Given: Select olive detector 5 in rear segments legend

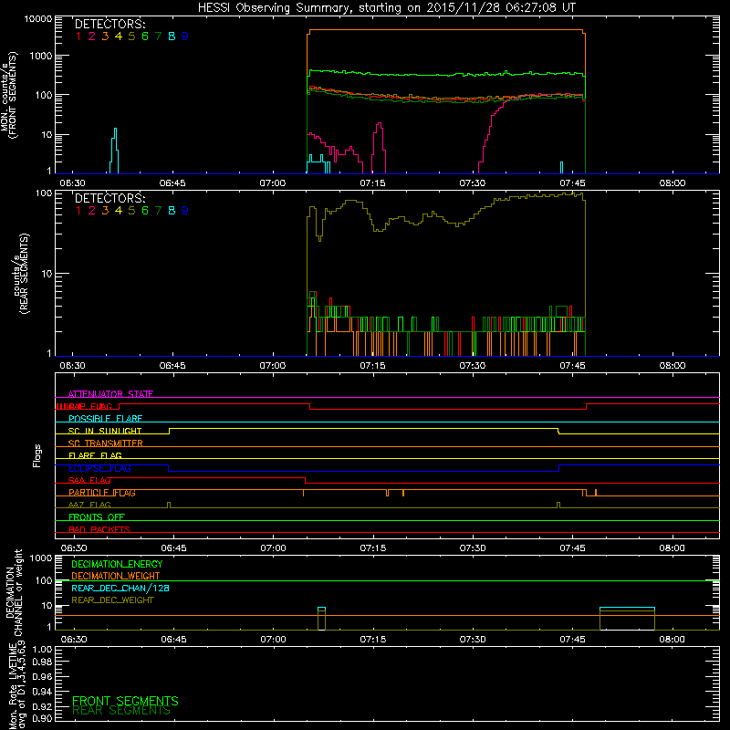Looking at the screenshot, I should (131, 211).
